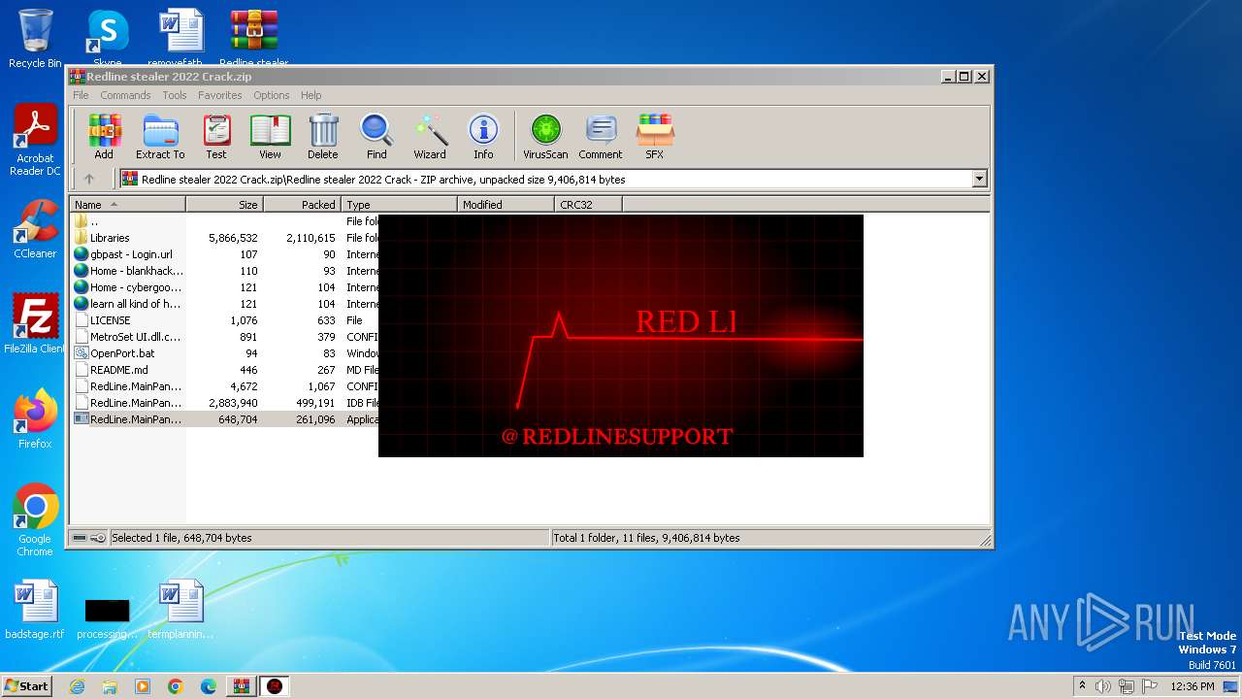The image size is (1242, 699).
Task: Click the taskbar clock 12:36 PM
Action: (1193, 686)
